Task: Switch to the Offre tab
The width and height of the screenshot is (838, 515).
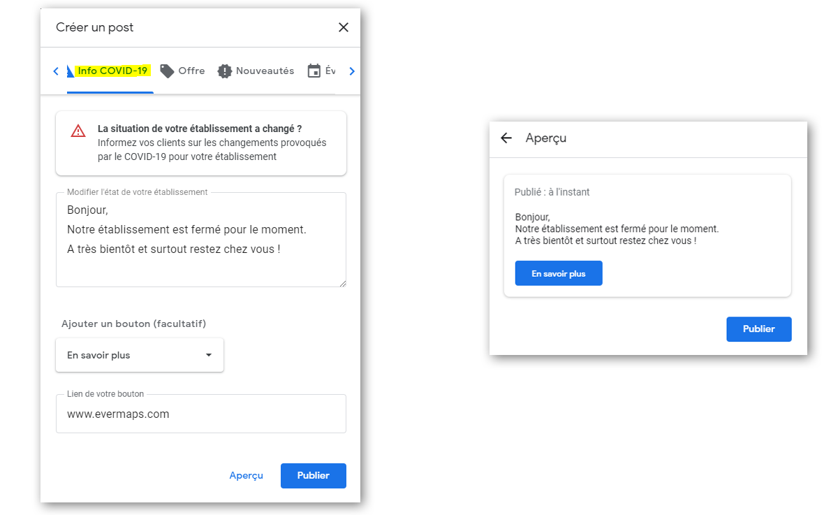Action: click(182, 71)
